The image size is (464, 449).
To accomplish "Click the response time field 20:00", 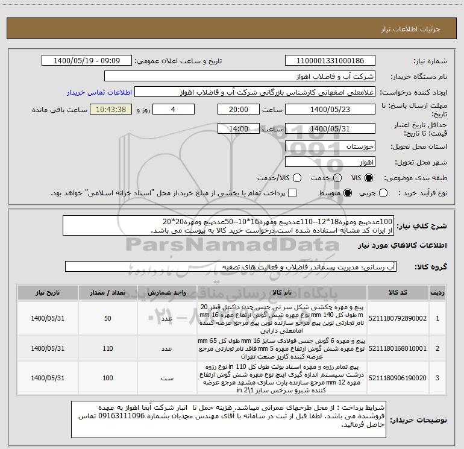I will pyautogui.click(x=239, y=110).
